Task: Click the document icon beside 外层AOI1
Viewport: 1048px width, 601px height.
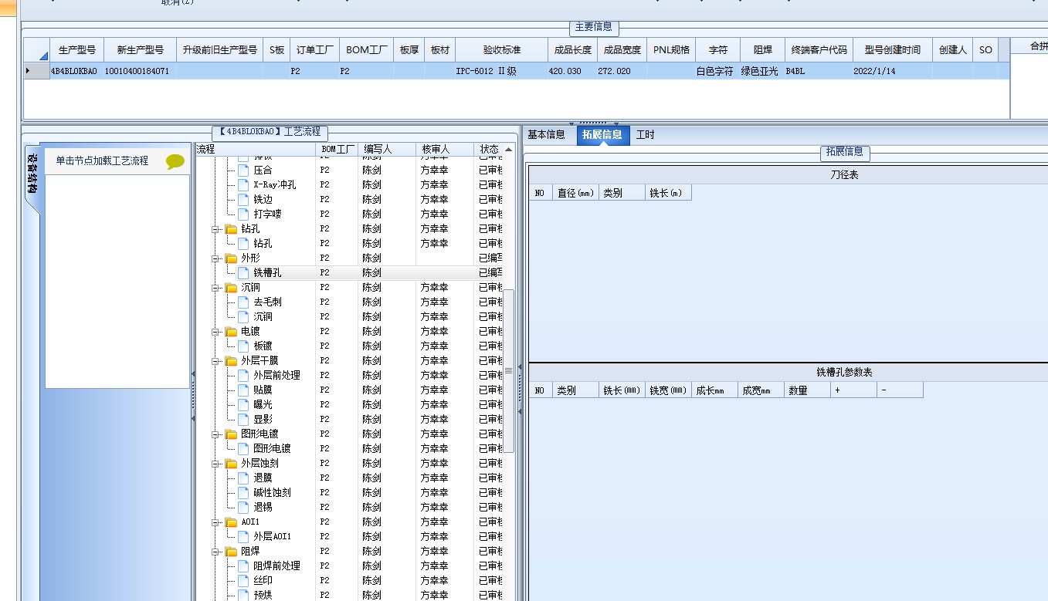Action: pyautogui.click(x=243, y=536)
